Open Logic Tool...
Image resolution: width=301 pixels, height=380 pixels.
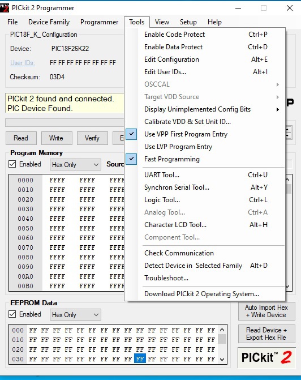point(205,200)
